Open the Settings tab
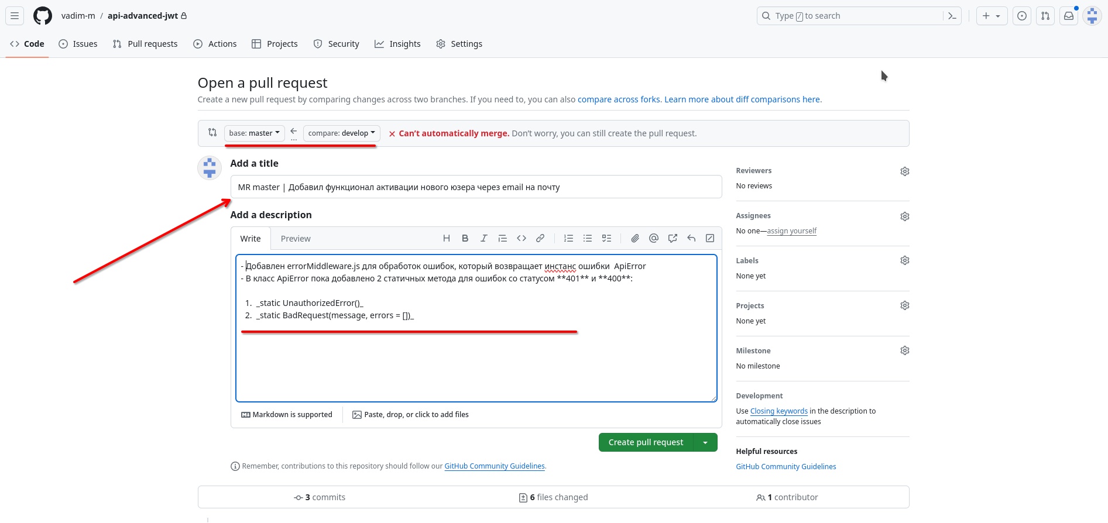The width and height of the screenshot is (1108, 523). pos(459,44)
